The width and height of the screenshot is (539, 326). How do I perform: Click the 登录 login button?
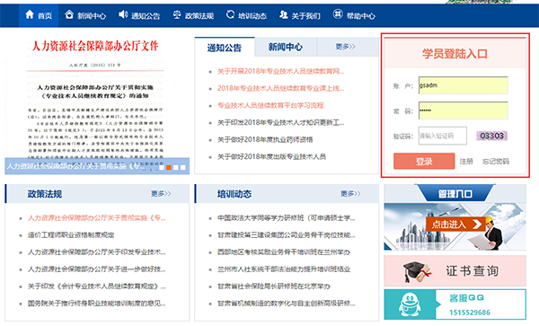click(424, 161)
